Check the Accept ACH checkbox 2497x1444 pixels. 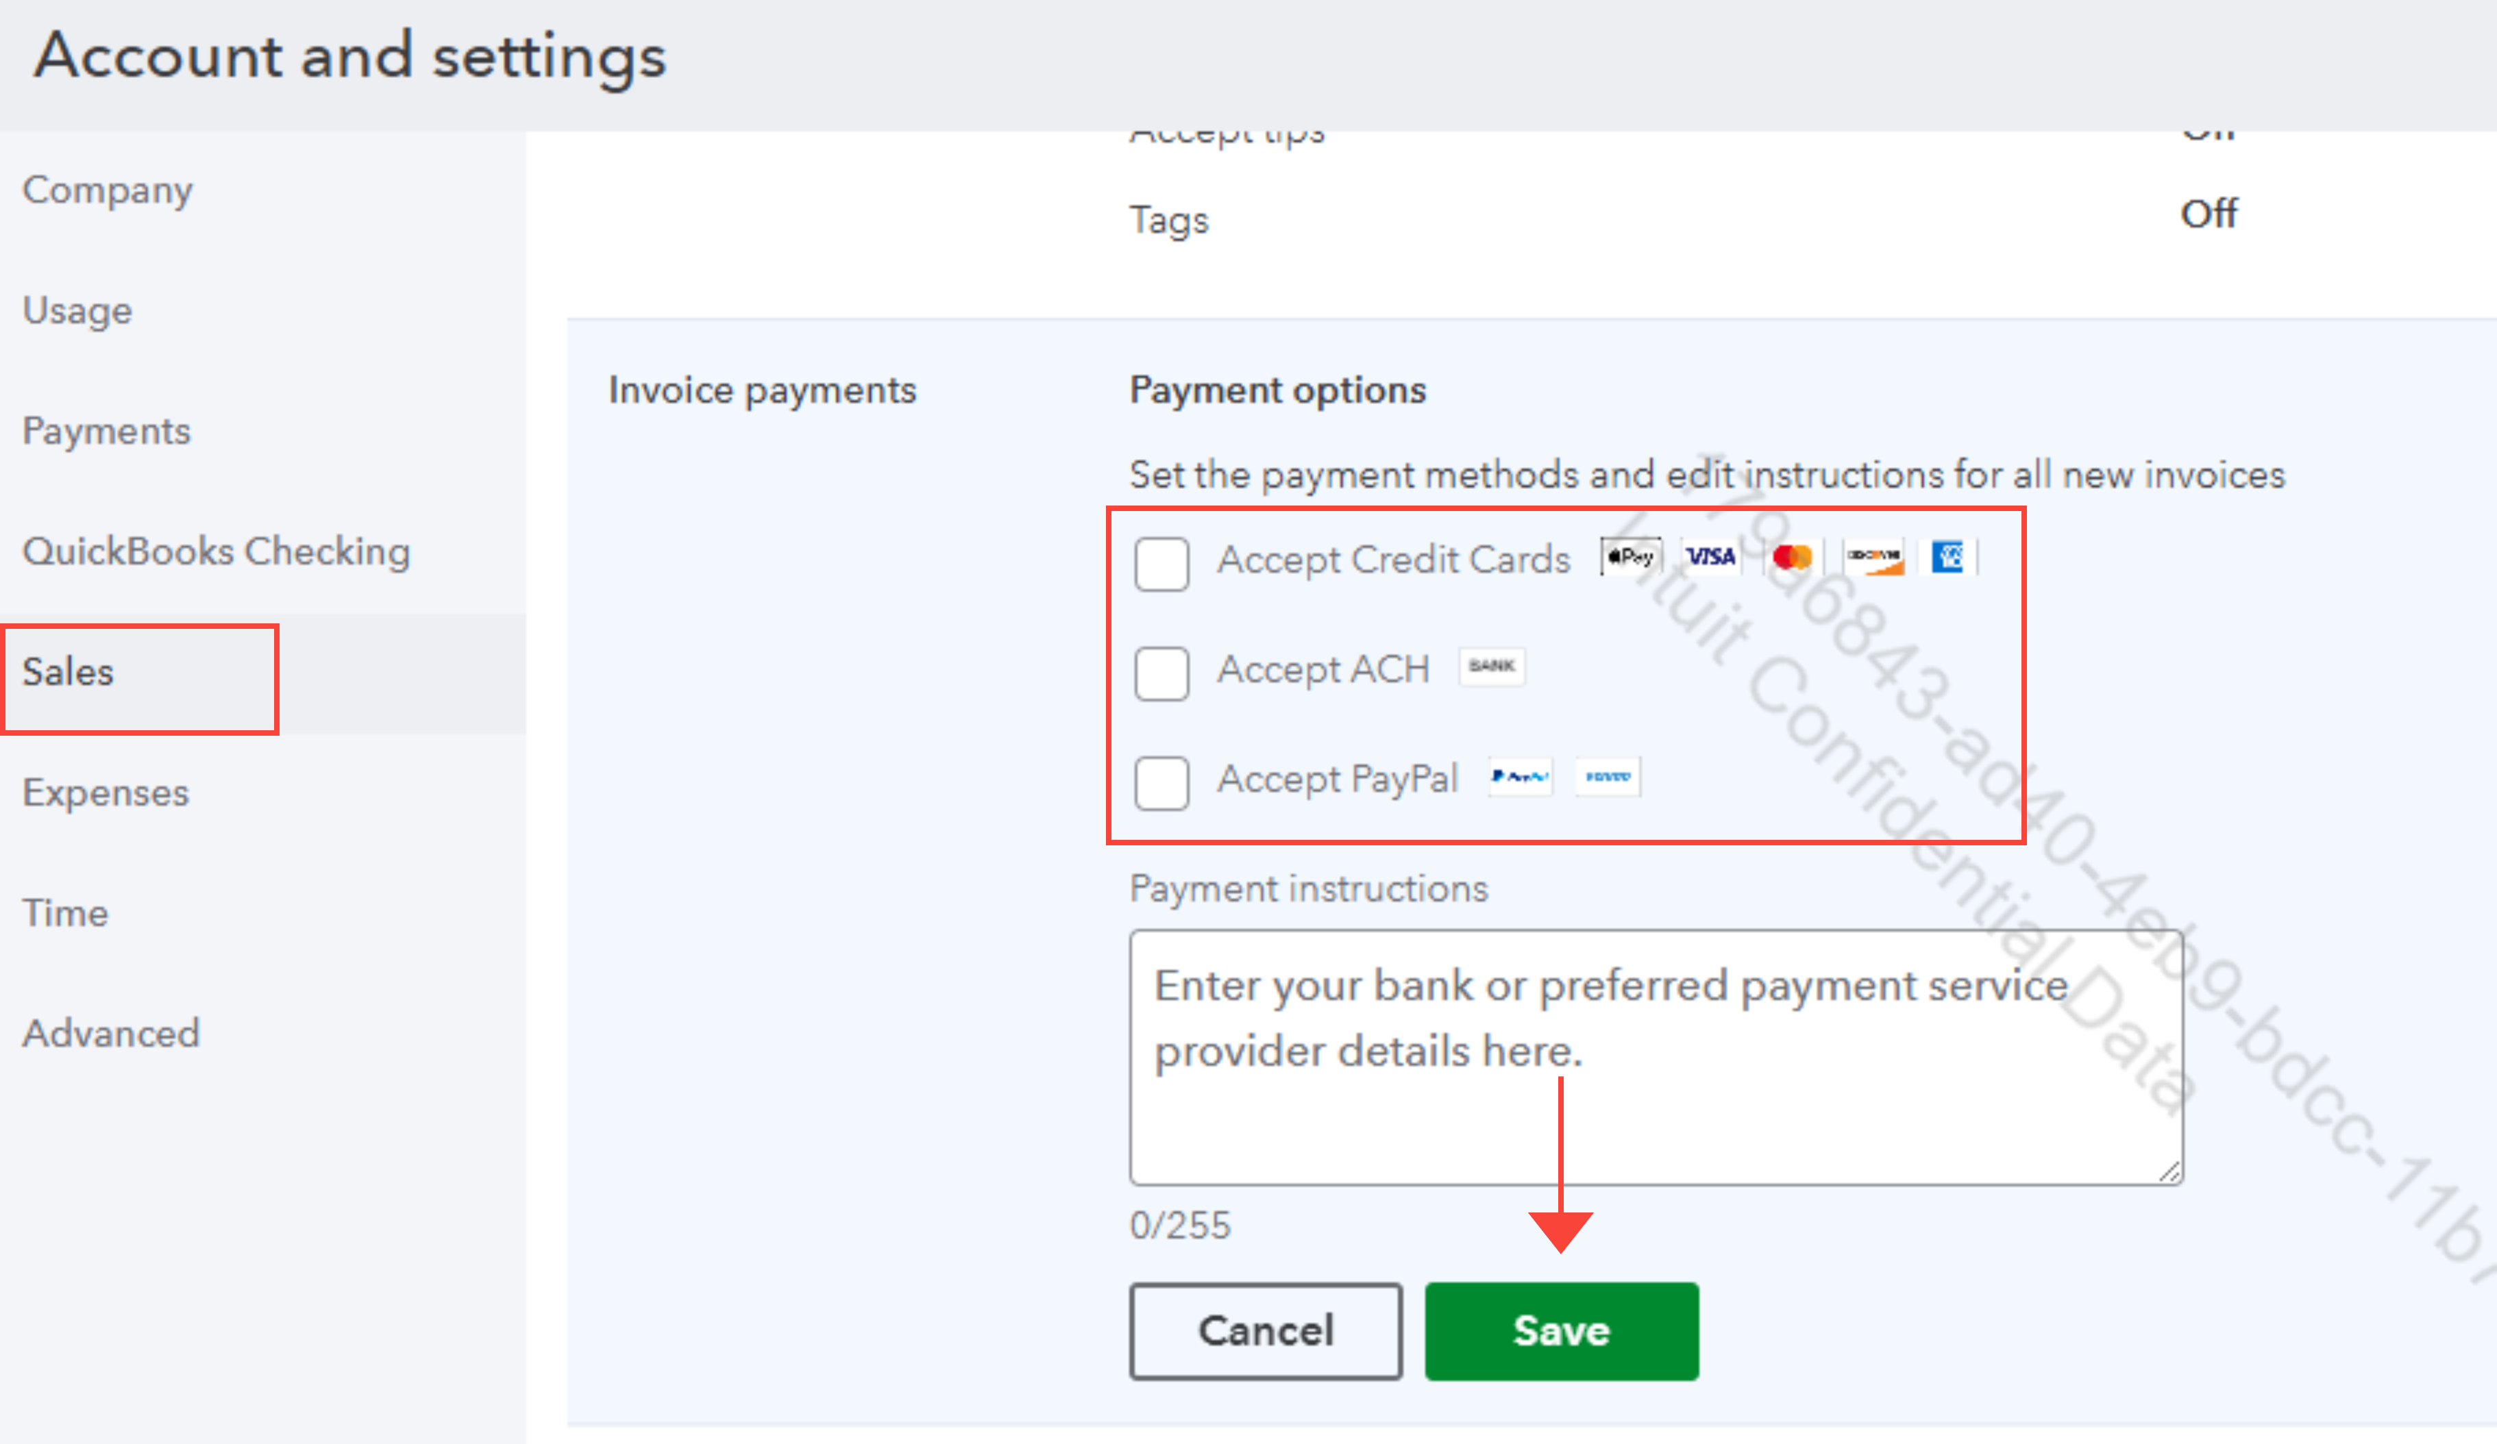(1161, 673)
